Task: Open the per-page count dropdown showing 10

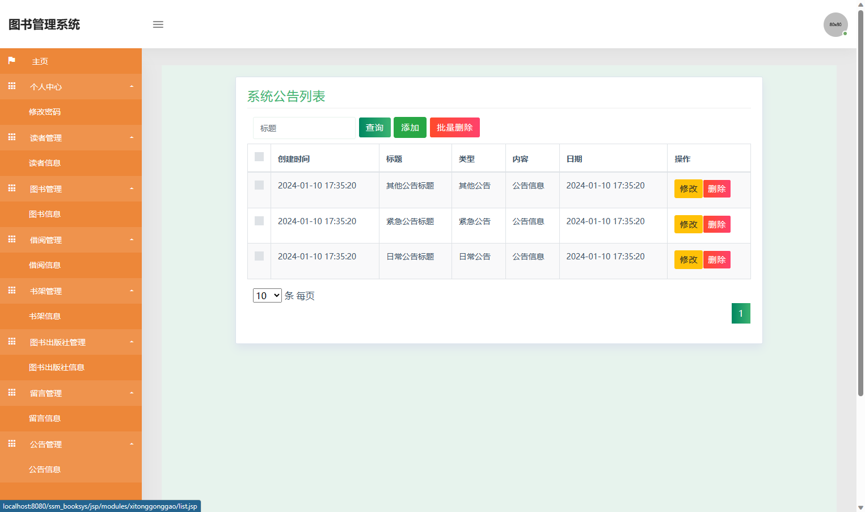Action: pos(267,295)
